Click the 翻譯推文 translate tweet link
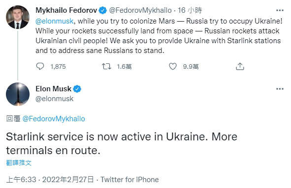291x188 pixels. click(19, 163)
